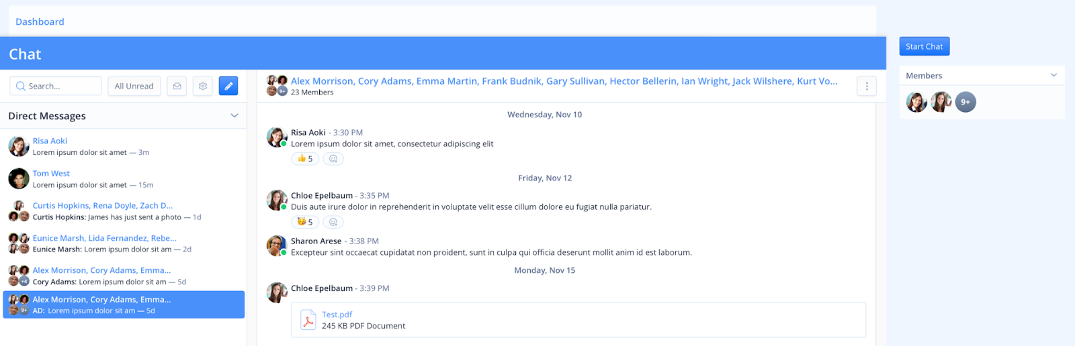Viewport: 1075px width, 346px height.
Task: Open Tom West conversation
Action: click(124, 179)
